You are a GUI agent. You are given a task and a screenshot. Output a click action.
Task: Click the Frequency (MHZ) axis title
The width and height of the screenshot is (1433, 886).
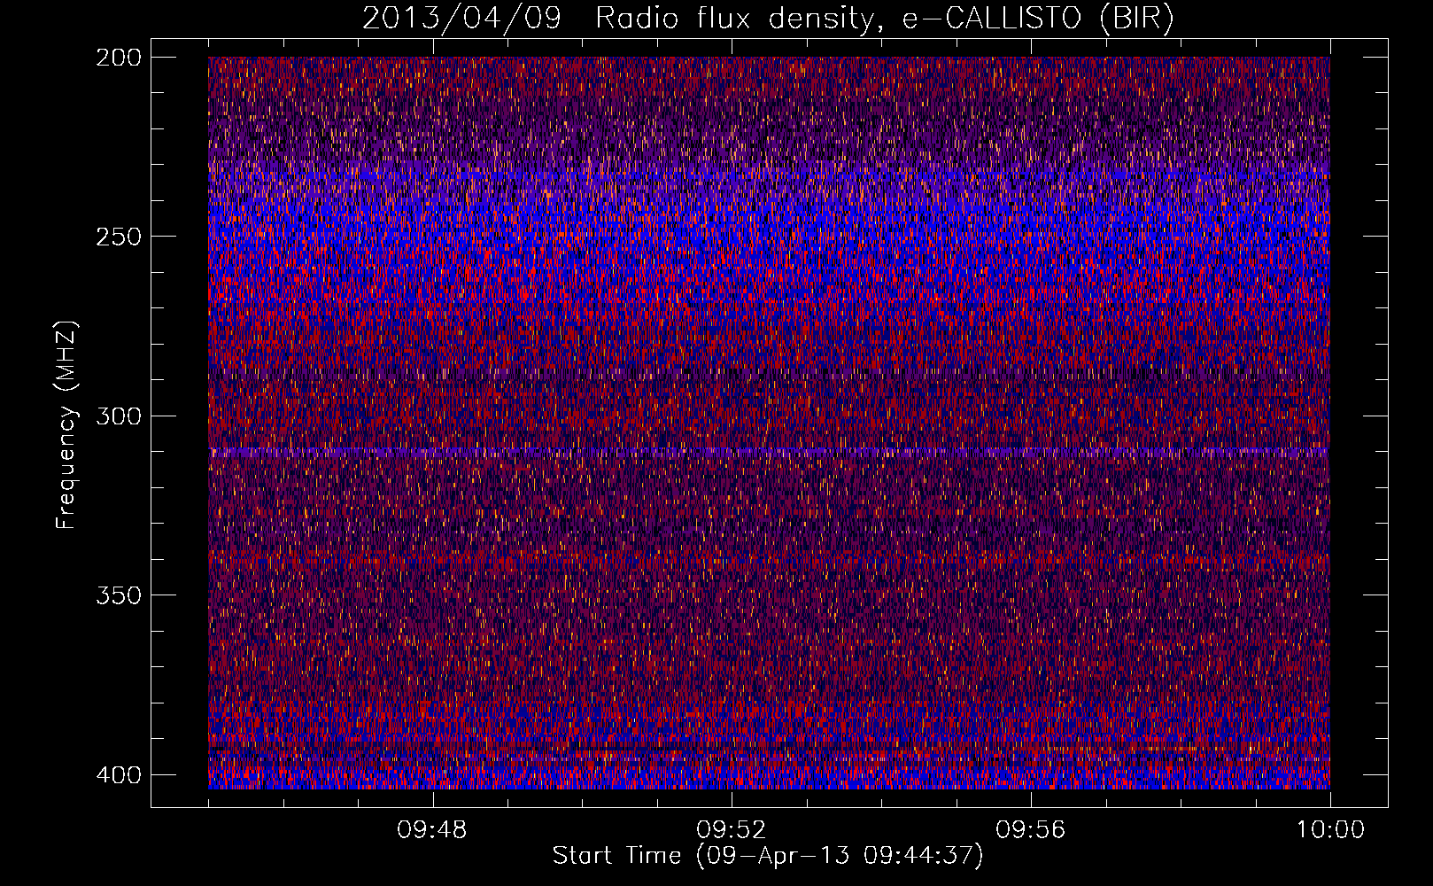click(67, 424)
